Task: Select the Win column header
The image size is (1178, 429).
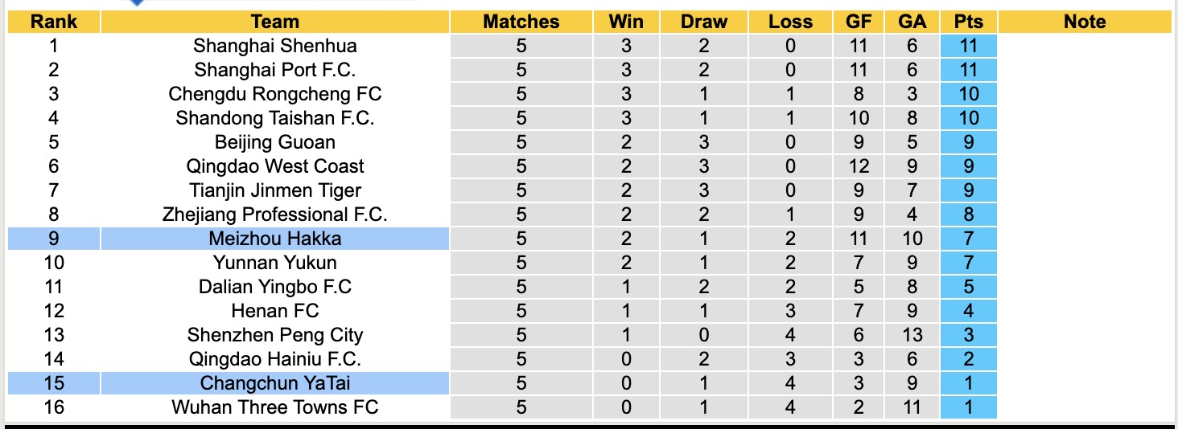Action: (x=626, y=22)
